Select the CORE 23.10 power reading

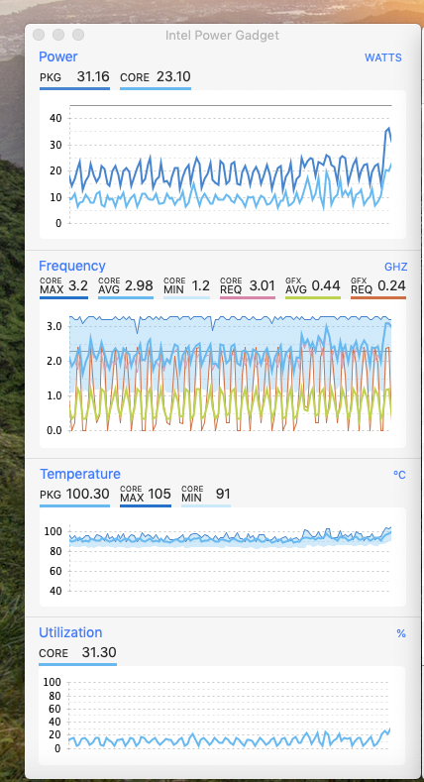coord(156,76)
